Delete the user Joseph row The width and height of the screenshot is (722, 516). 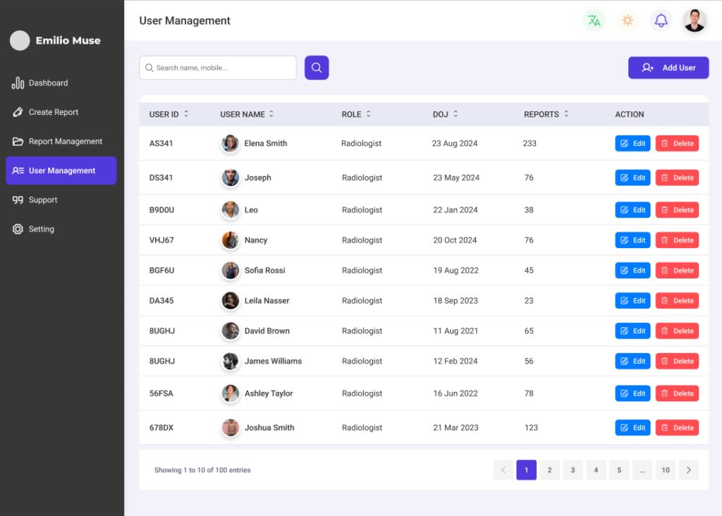tap(677, 178)
